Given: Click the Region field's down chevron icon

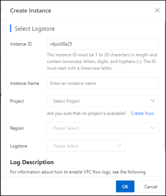Looking at the screenshot, I should click(153, 128).
